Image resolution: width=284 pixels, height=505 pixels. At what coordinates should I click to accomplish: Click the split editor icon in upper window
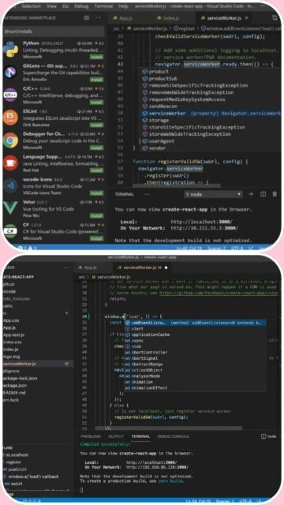pyautogui.click(x=275, y=17)
